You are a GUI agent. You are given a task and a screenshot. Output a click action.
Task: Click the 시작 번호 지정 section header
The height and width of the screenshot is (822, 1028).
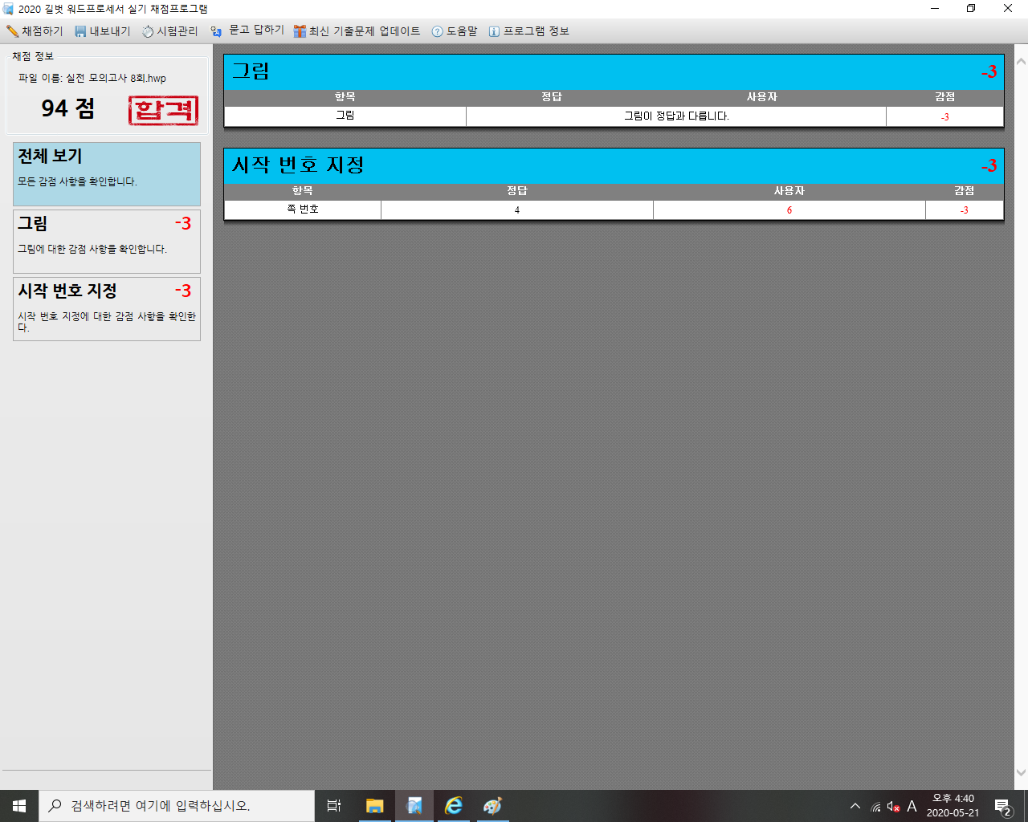coord(614,165)
